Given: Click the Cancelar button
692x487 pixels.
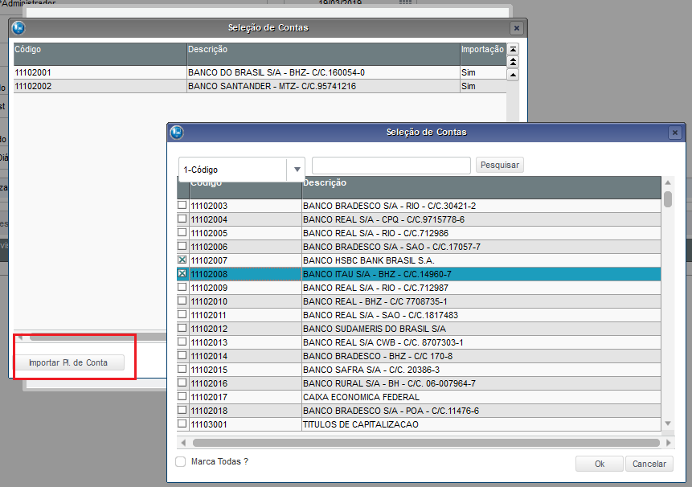Looking at the screenshot, I should (649, 464).
